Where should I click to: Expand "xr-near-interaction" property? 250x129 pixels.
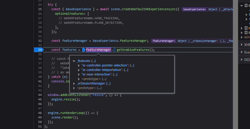click(x=79, y=74)
